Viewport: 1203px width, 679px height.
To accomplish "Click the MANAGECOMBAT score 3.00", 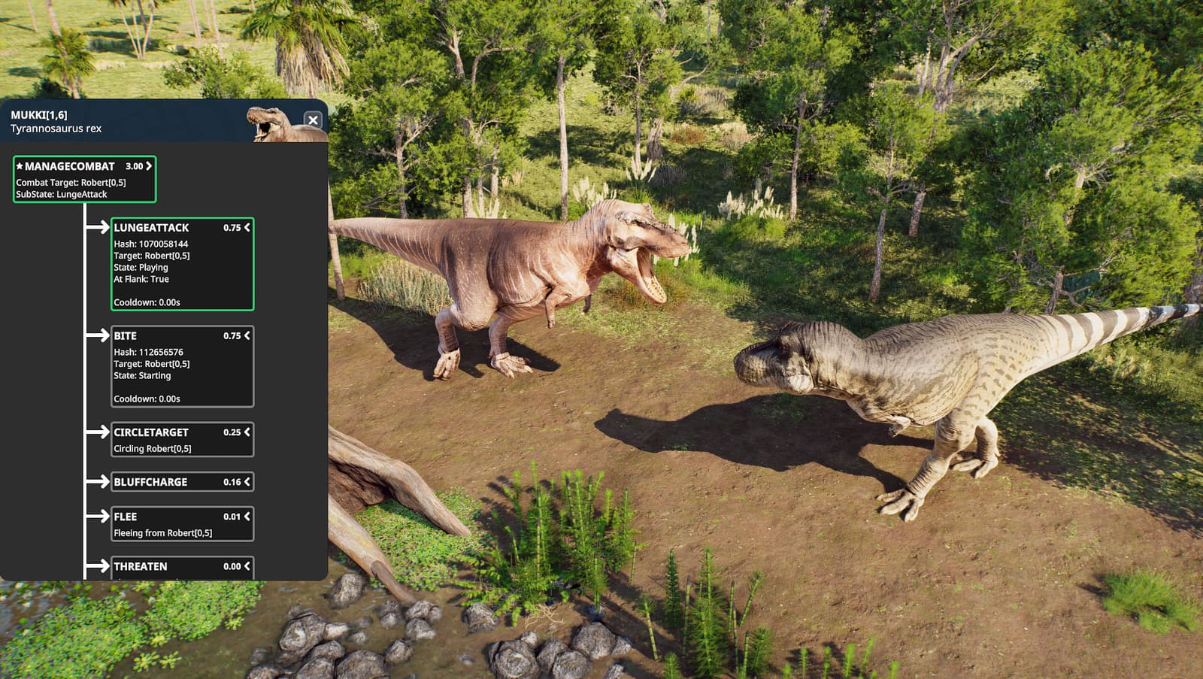I will pyautogui.click(x=134, y=166).
